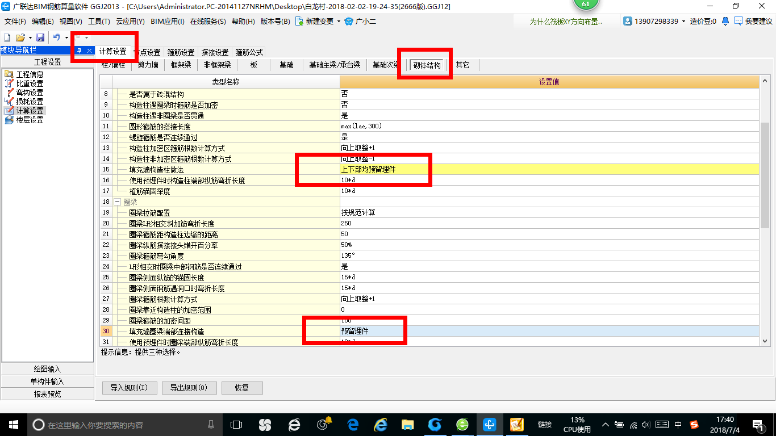Viewport: 776px width, 436px height.
Task: Open 报表预览 module button
Action: point(48,394)
